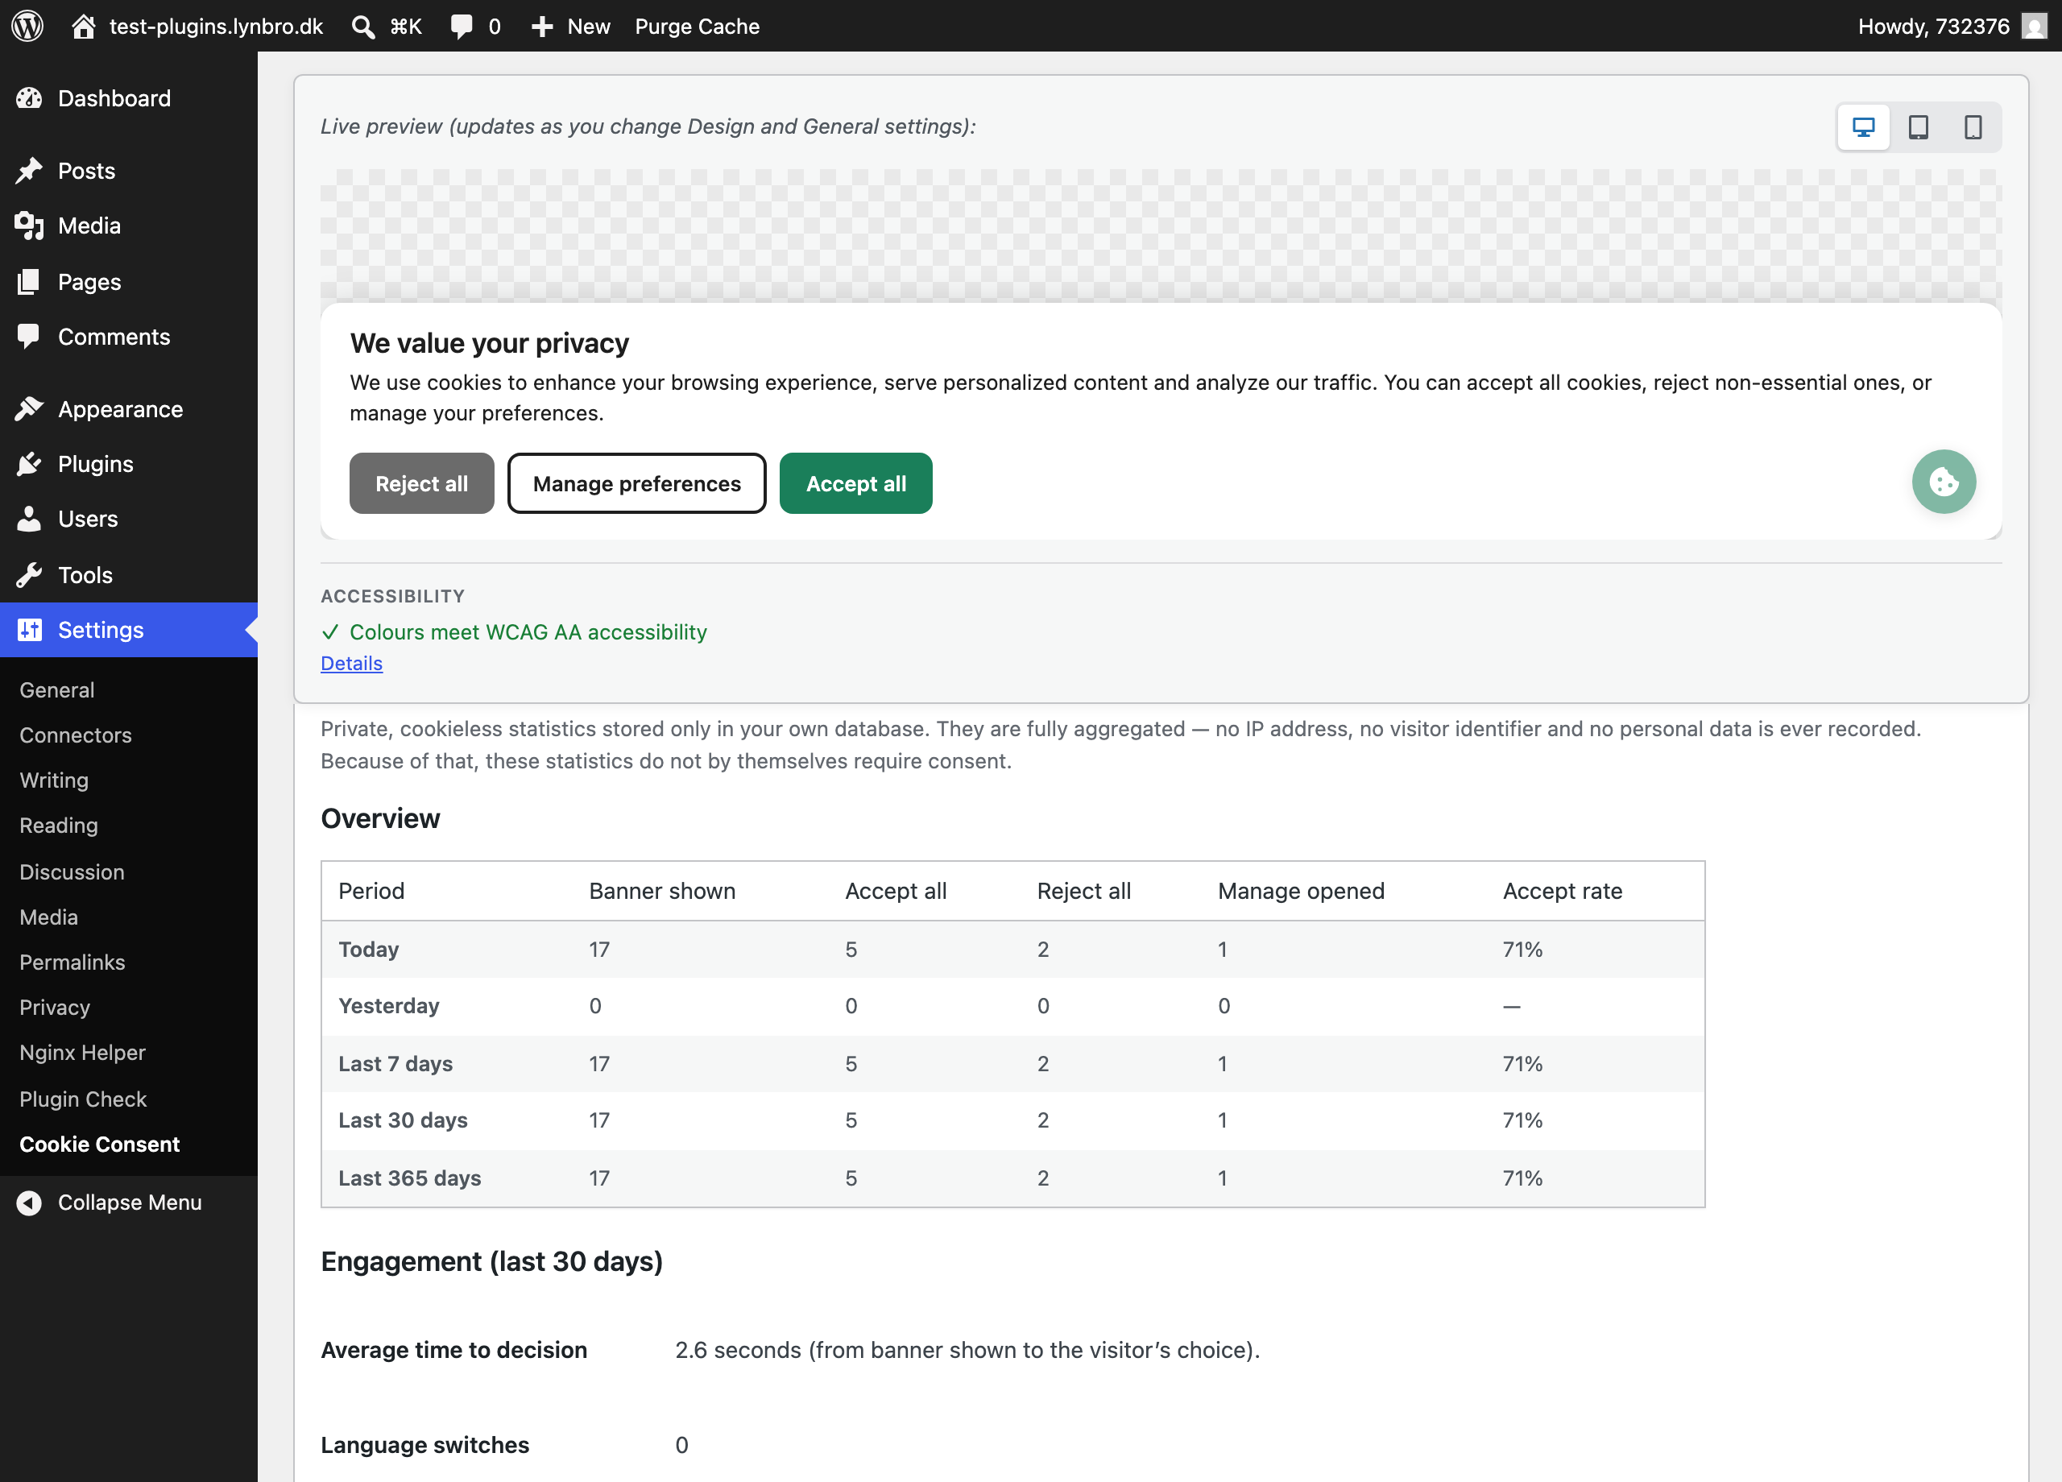Screen dimensions: 2062x1482
Task: Click the Banner shown column header
Action: 662,891
